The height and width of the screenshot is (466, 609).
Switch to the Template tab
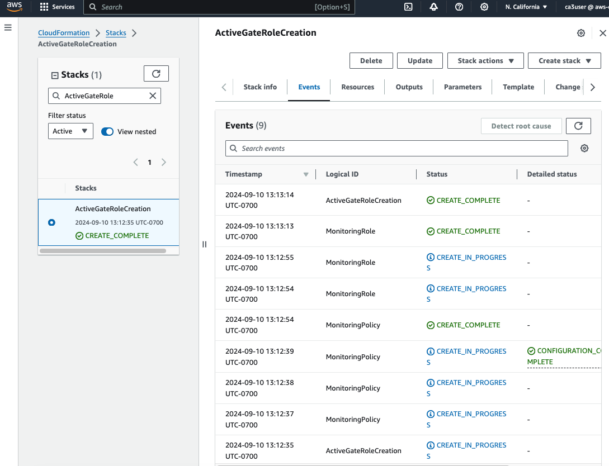pyautogui.click(x=518, y=87)
